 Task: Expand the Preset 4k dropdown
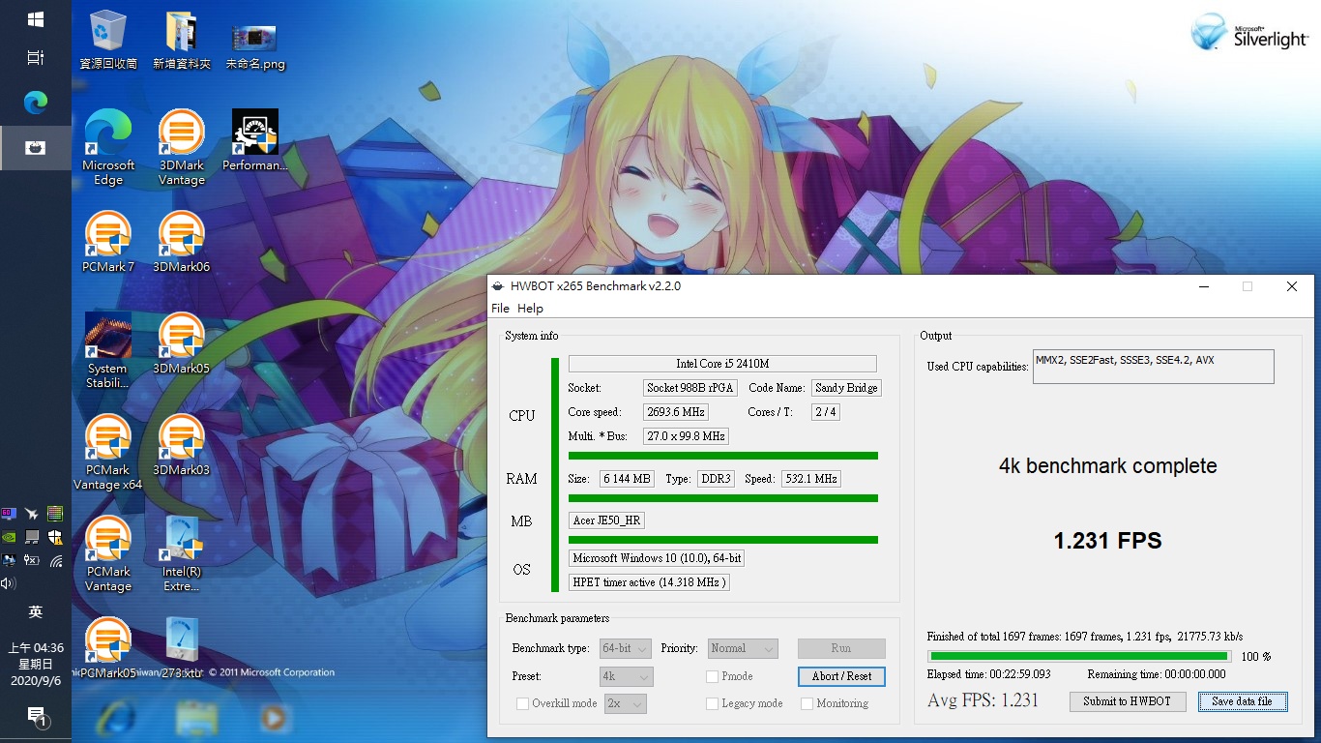(x=626, y=676)
